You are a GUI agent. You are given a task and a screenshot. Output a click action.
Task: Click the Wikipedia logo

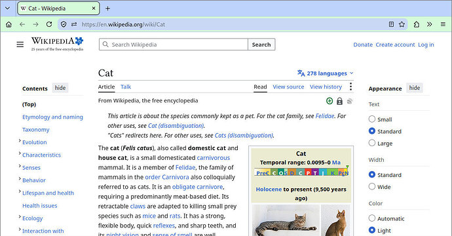click(x=58, y=44)
